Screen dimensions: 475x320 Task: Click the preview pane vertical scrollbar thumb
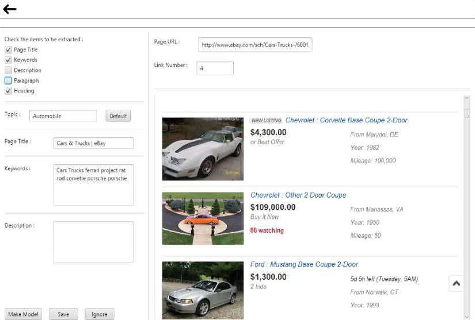pos(467,113)
